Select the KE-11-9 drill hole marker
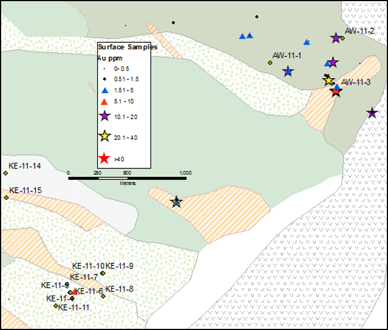The width and height of the screenshot is (388, 330). tap(103, 273)
